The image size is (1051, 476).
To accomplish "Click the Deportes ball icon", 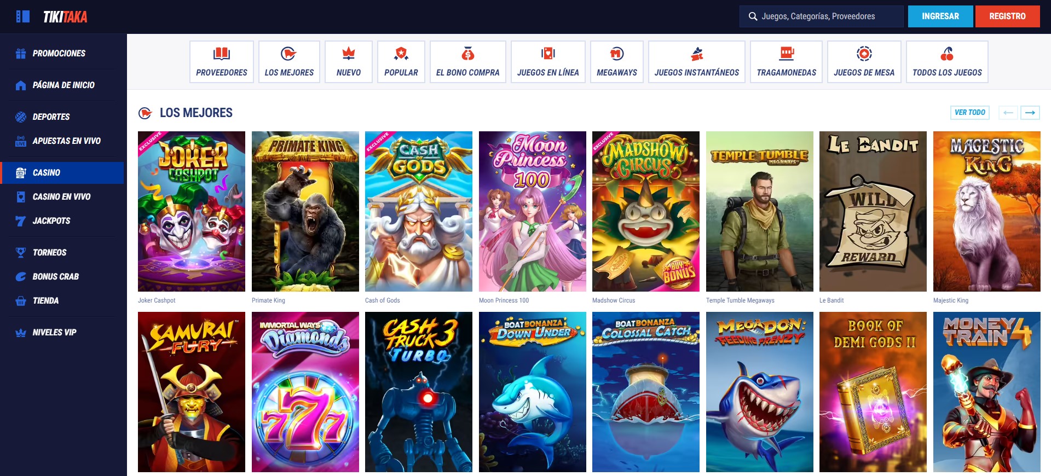I will pos(21,117).
